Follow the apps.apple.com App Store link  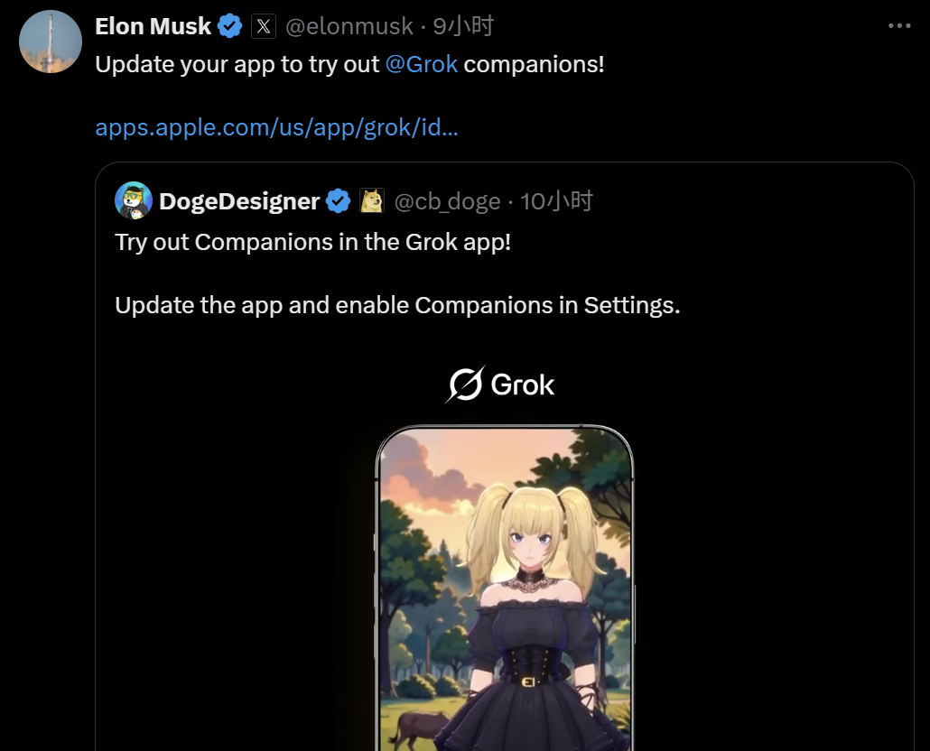pyautogui.click(x=276, y=127)
